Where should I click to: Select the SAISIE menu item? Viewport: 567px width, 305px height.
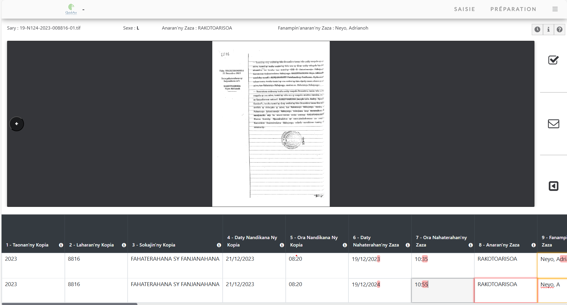(464, 9)
